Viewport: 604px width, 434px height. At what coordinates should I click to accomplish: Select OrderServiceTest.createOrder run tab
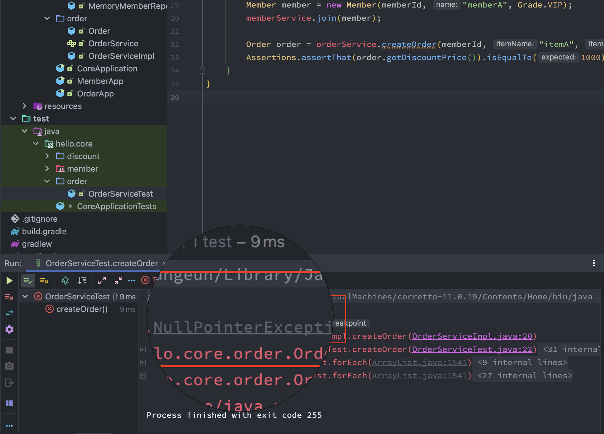click(x=102, y=263)
